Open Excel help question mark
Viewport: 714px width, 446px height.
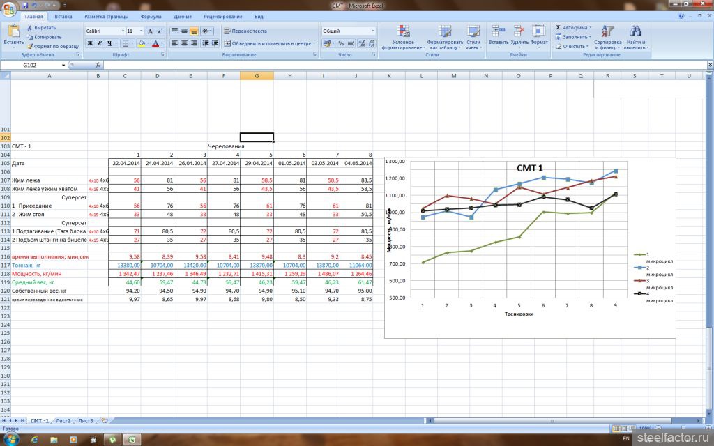point(681,16)
